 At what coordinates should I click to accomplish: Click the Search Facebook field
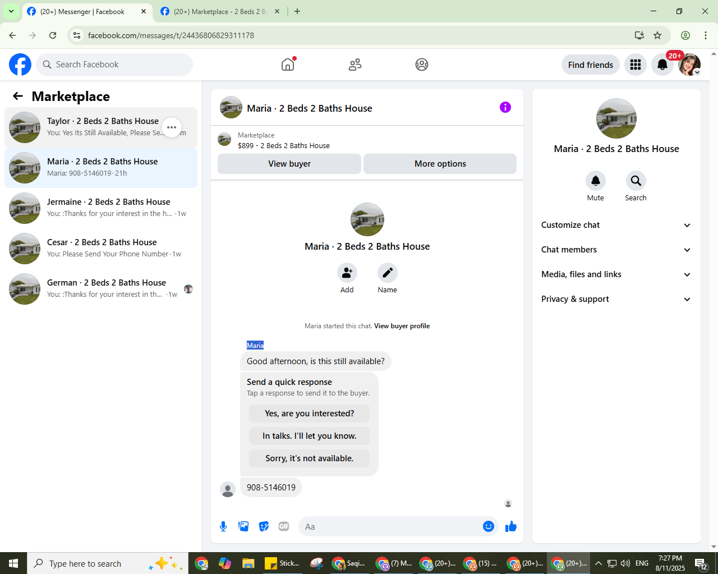(x=114, y=65)
